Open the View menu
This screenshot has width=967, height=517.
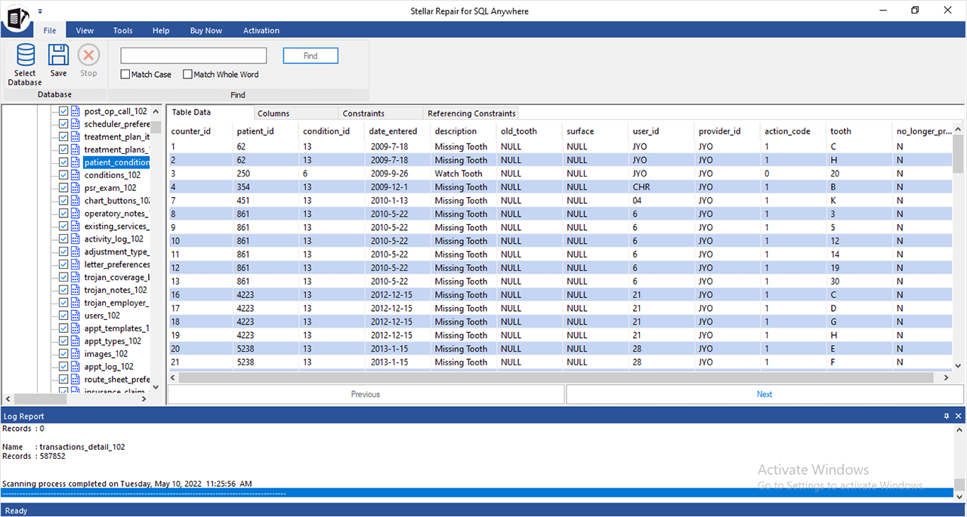85,30
